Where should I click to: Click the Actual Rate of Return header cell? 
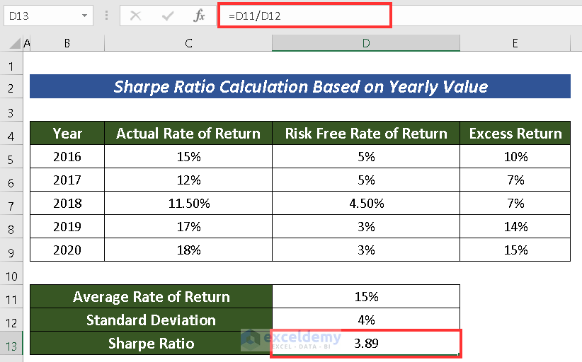188,133
